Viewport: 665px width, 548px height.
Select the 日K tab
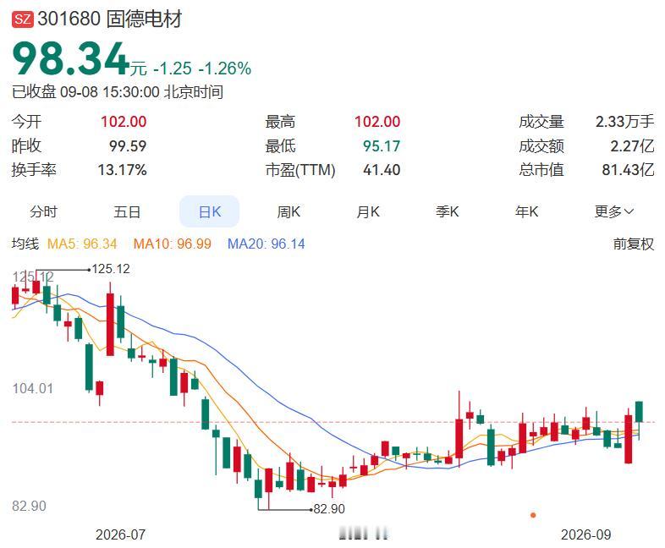(210, 211)
